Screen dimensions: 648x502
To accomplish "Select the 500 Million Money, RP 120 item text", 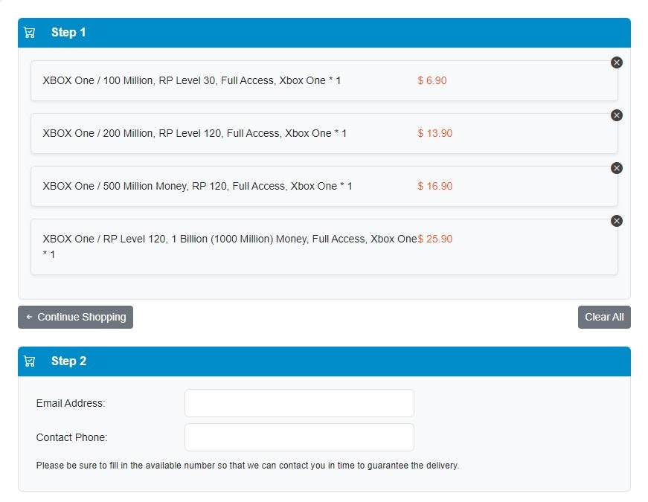I will click(197, 187).
